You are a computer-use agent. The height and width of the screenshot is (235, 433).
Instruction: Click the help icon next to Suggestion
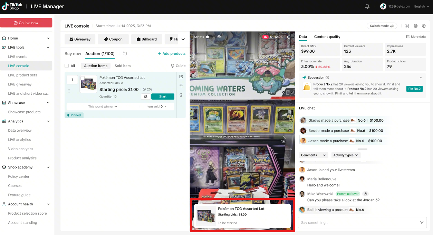327,78
